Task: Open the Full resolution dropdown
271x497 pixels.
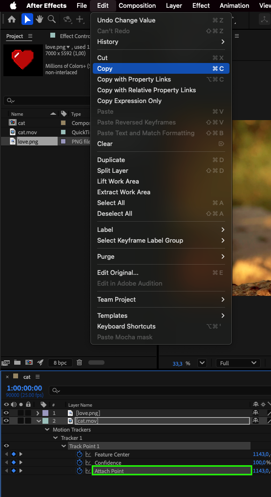Action: [237, 363]
